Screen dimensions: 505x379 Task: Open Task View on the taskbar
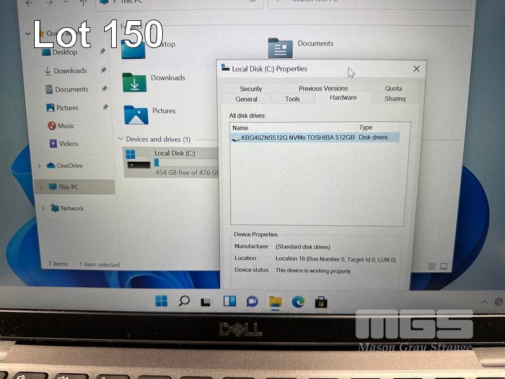[x=206, y=302]
